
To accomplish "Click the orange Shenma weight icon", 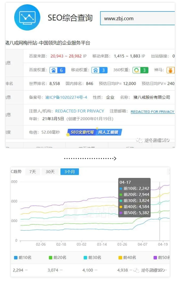I will pos(171,70).
